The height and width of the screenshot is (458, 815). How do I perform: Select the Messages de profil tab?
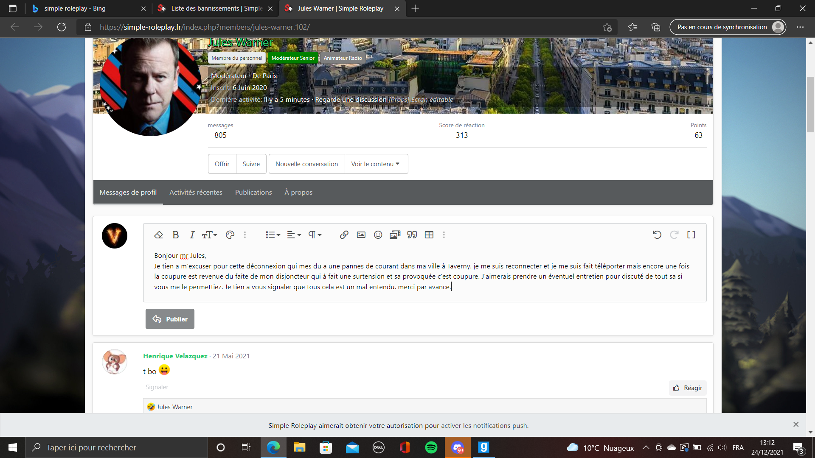click(128, 193)
